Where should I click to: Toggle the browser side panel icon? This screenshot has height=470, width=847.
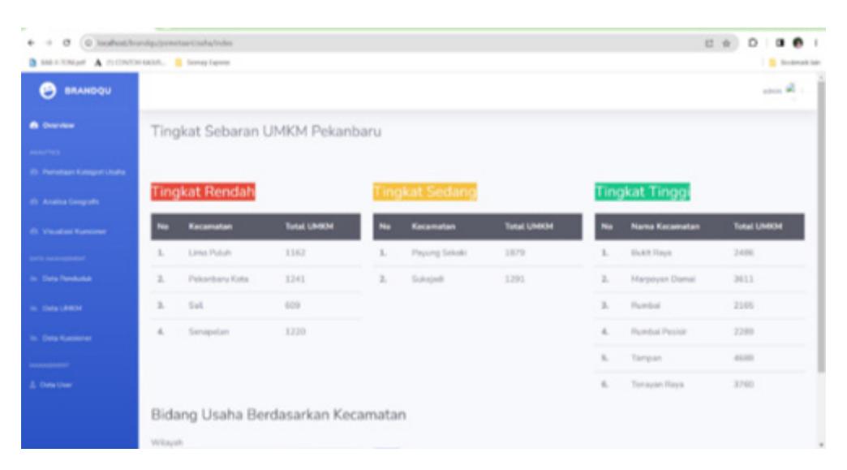click(x=780, y=43)
